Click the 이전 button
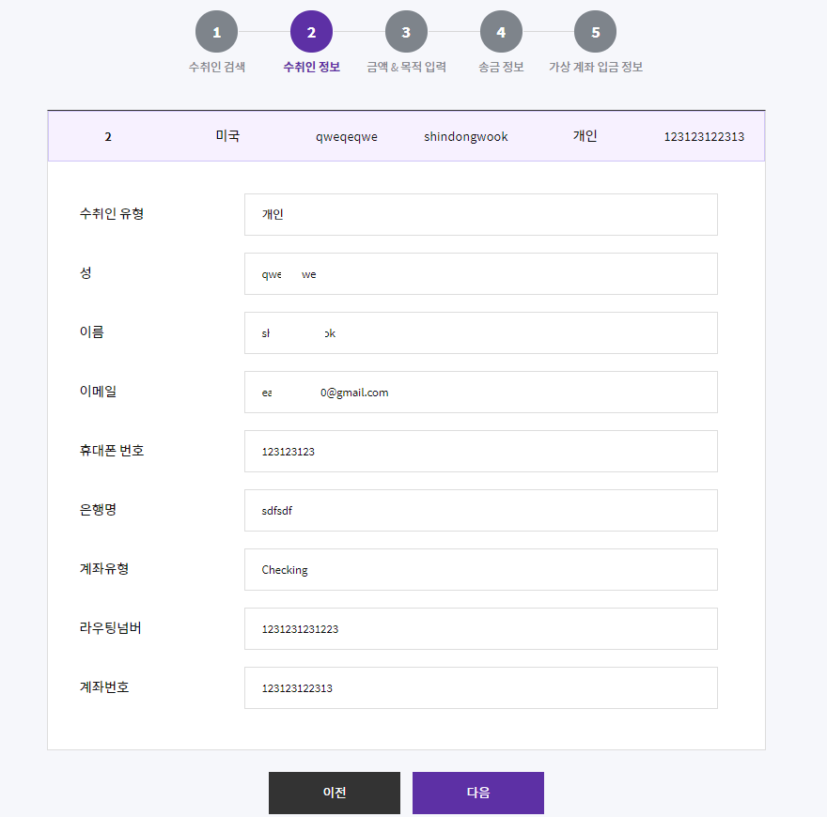The height and width of the screenshot is (817, 827). point(335,793)
